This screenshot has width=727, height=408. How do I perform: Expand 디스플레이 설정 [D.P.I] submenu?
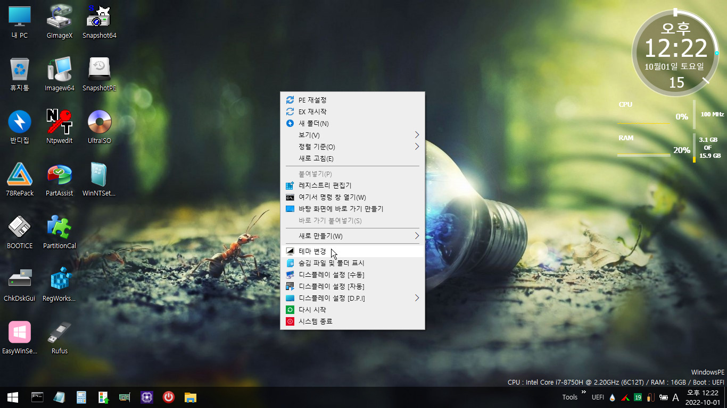[x=352, y=298]
